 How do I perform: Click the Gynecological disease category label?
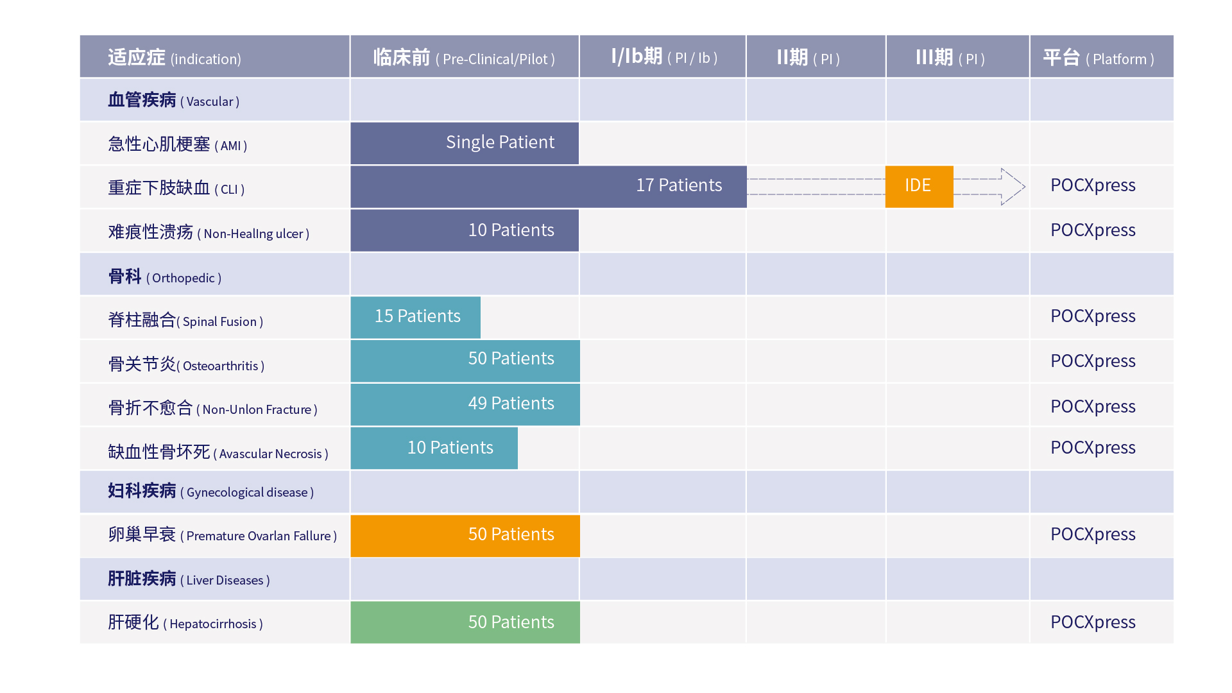(x=211, y=492)
